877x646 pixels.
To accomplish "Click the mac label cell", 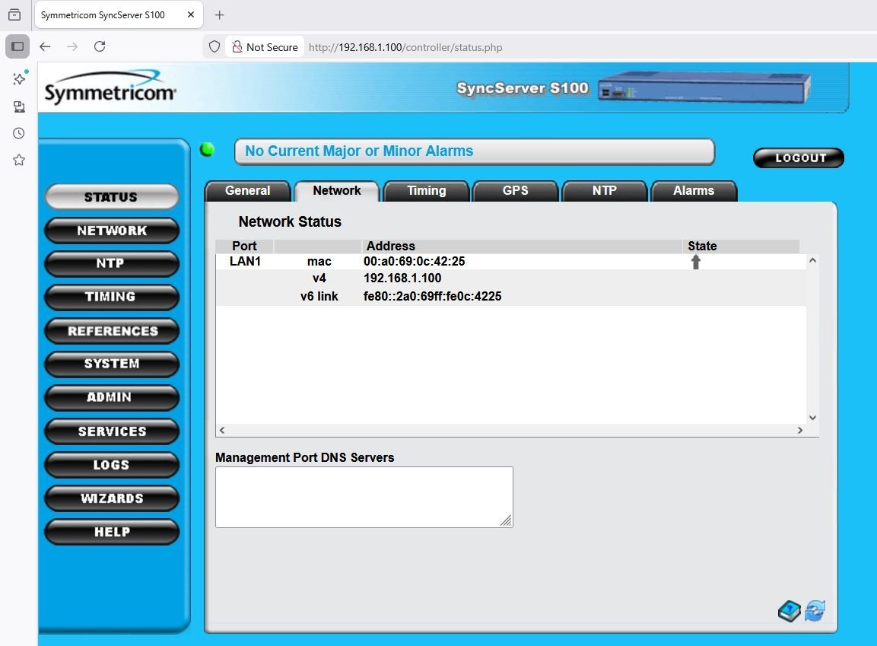I will click(319, 261).
